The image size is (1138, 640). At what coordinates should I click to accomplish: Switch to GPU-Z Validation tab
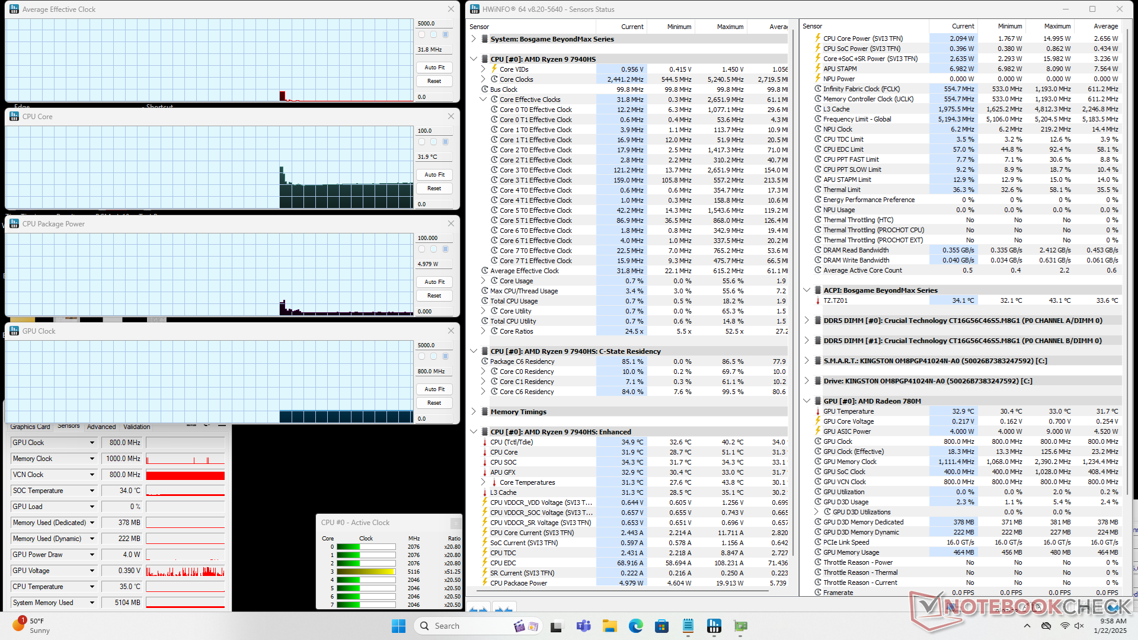coord(137,427)
